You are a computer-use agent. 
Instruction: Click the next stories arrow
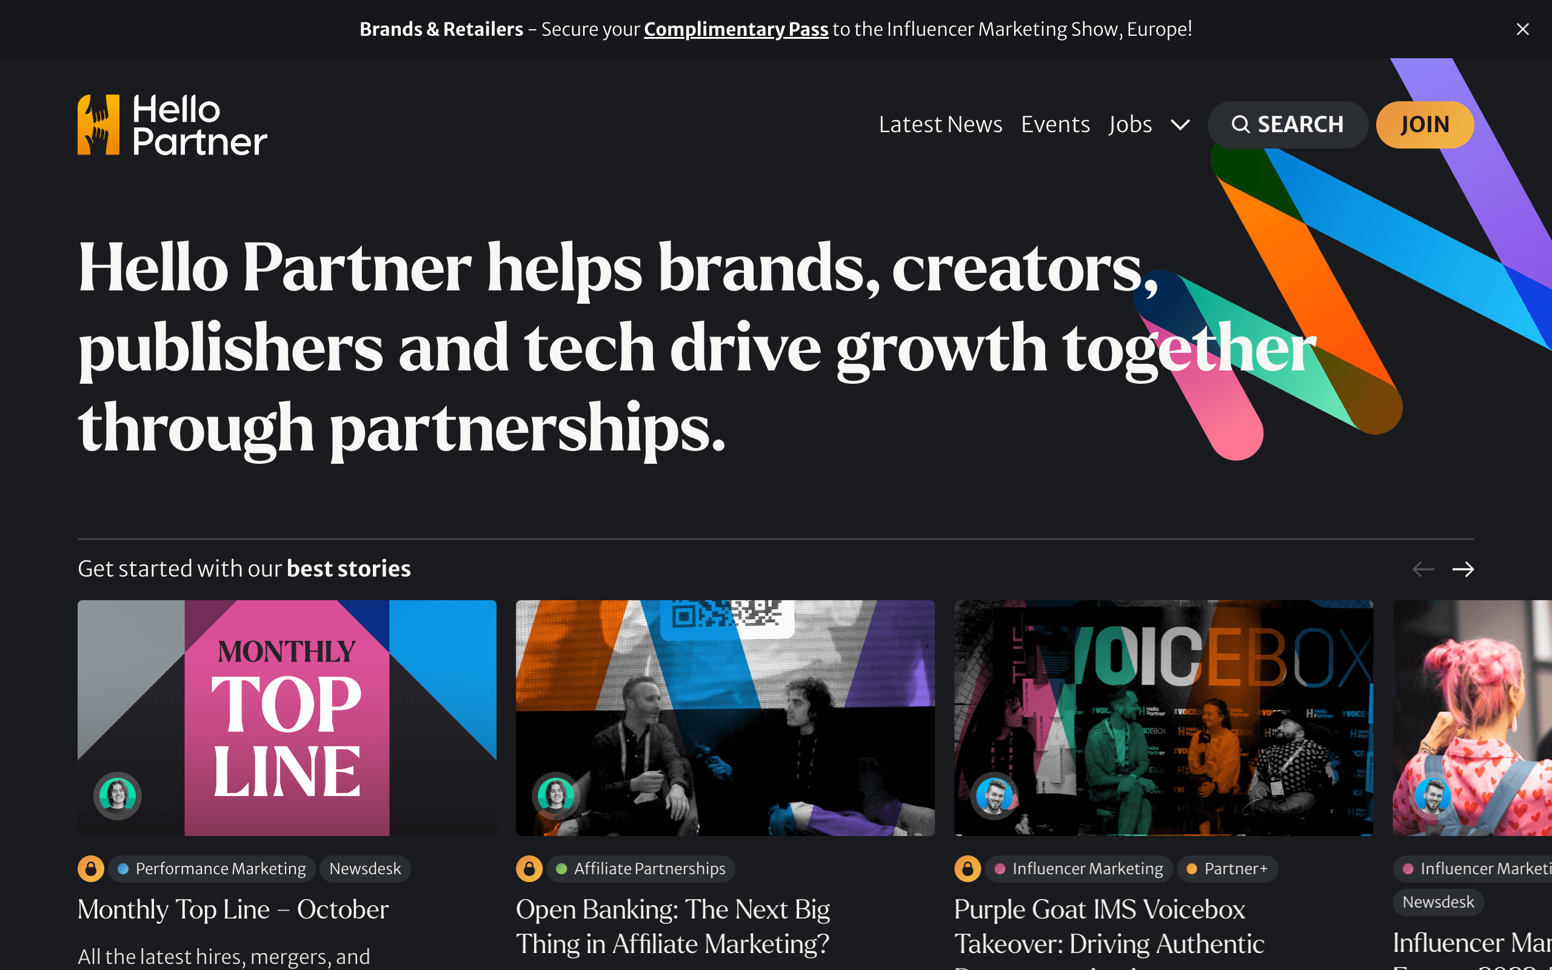1463,569
